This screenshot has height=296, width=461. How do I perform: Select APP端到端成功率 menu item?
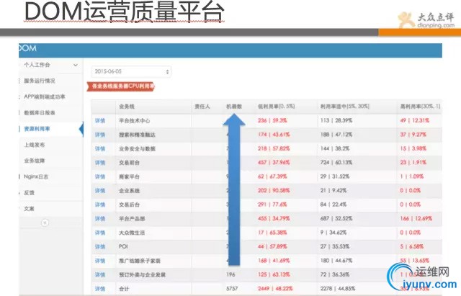(x=45, y=97)
